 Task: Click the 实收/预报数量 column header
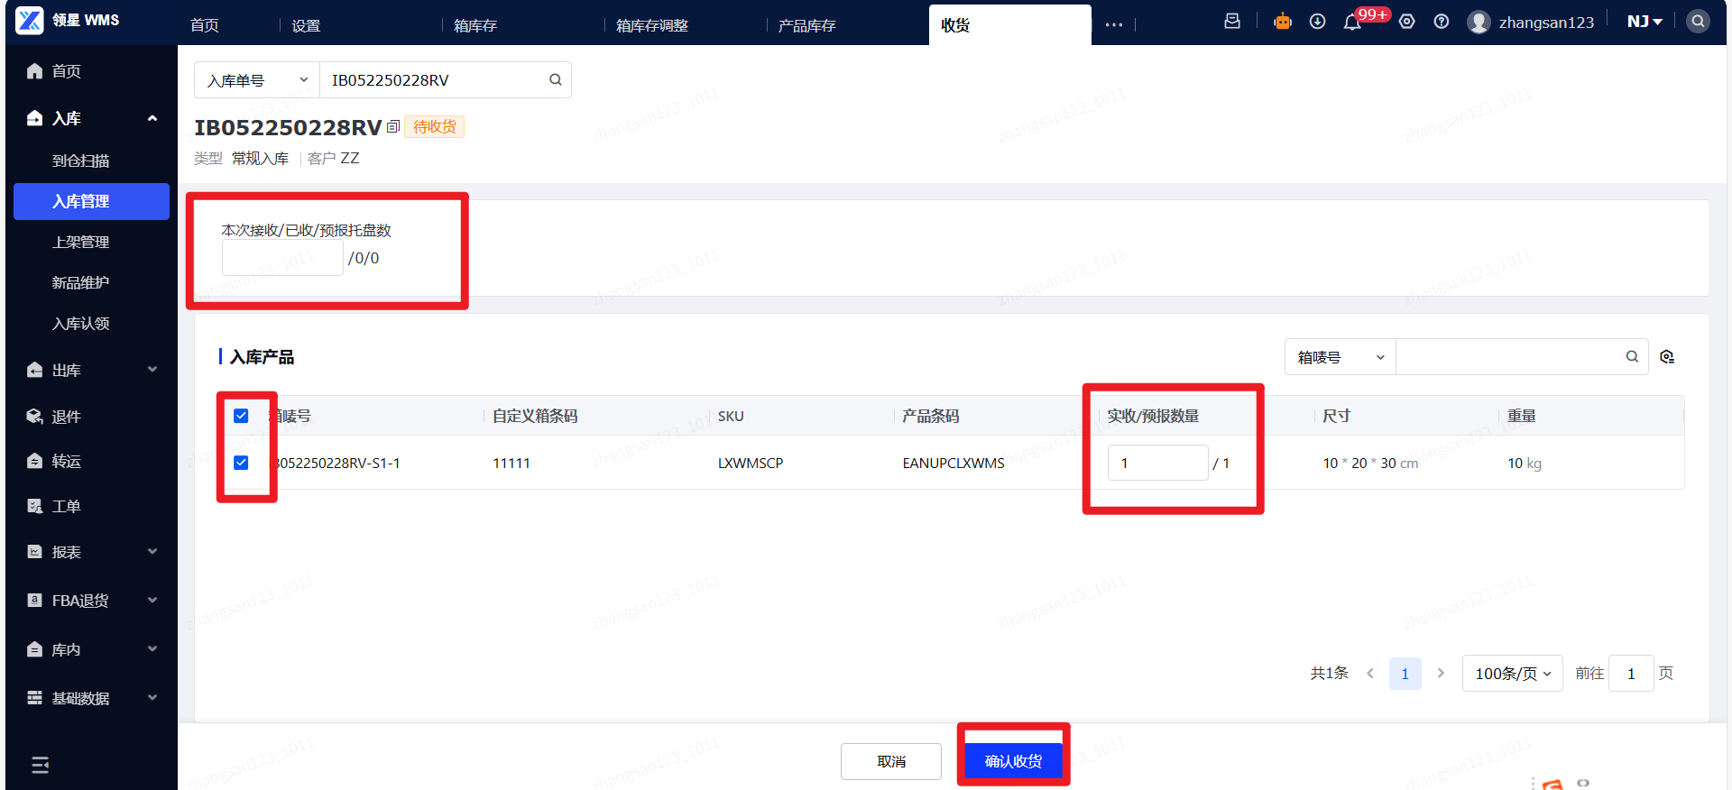(x=1153, y=416)
